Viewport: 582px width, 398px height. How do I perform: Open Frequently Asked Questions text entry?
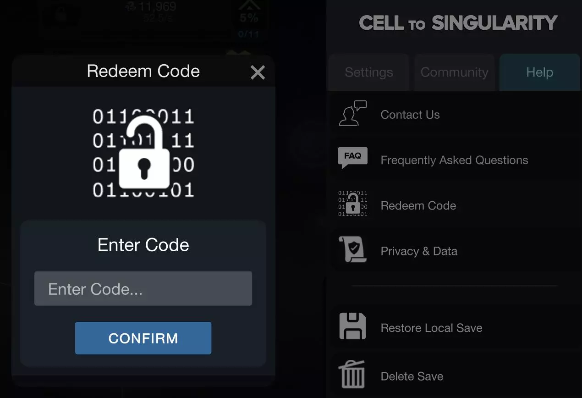click(454, 160)
